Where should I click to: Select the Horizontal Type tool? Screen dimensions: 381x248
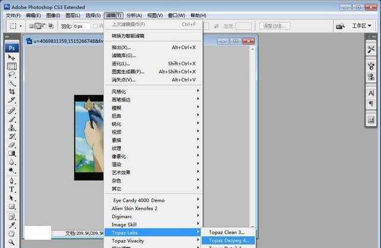click(11, 190)
